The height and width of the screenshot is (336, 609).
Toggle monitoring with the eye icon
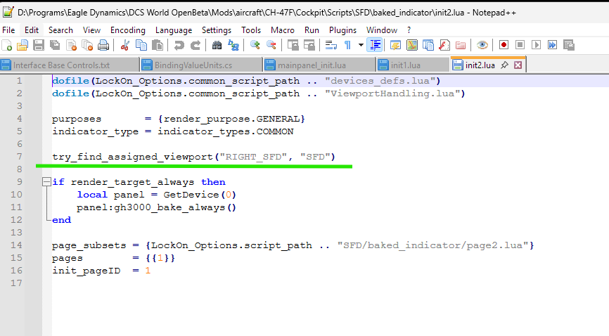pyautogui.click(x=482, y=45)
